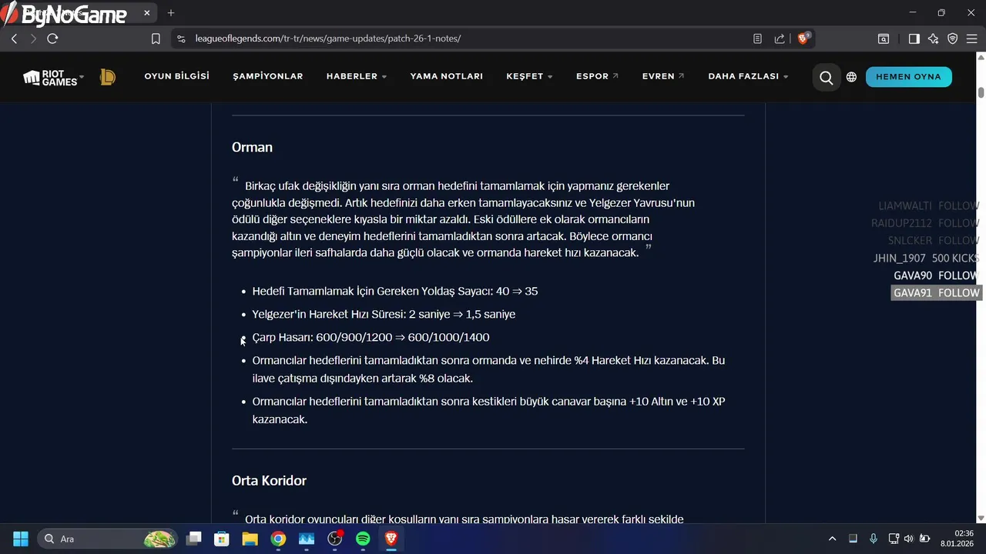Viewport: 986px width, 554px height.
Task: Open the EVREN external link
Action: pos(663,76)
